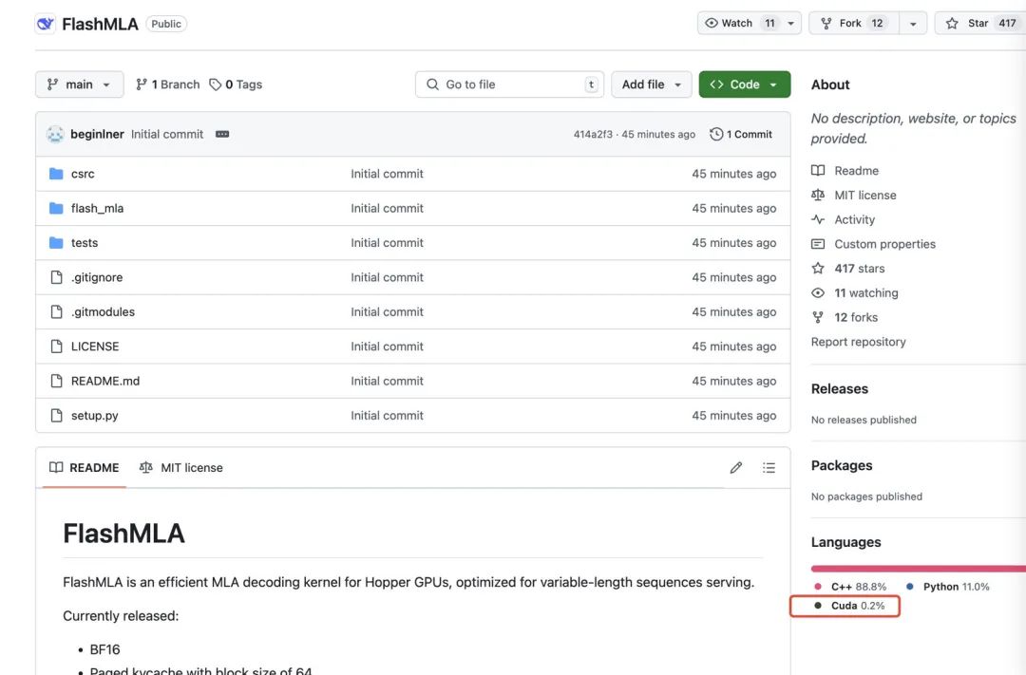Click the Fork button

854,24
